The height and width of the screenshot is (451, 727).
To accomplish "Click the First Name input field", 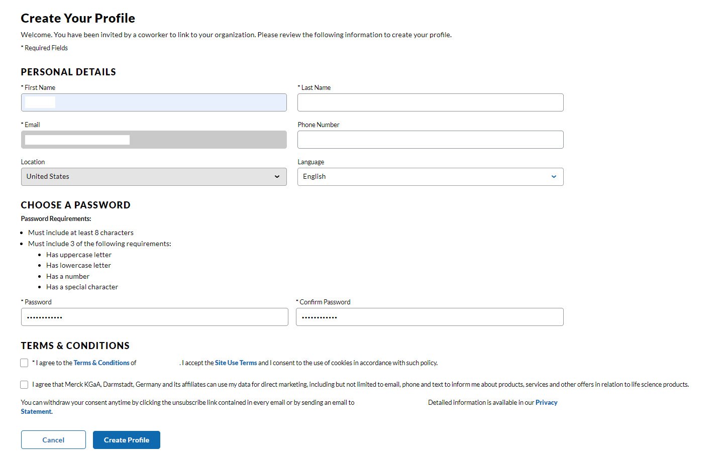I will [x=154, y=102].
